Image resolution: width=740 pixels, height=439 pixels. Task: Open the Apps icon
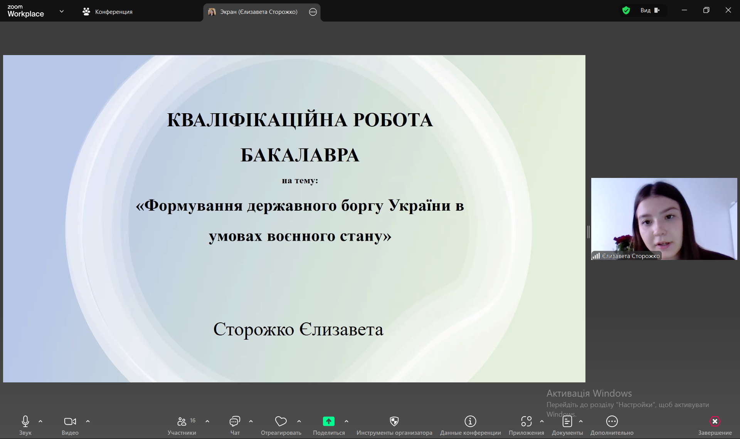point(526,422)
